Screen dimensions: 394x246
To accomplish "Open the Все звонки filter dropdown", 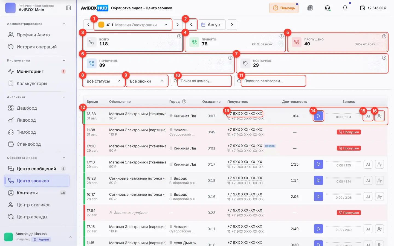I will [147, 81].
